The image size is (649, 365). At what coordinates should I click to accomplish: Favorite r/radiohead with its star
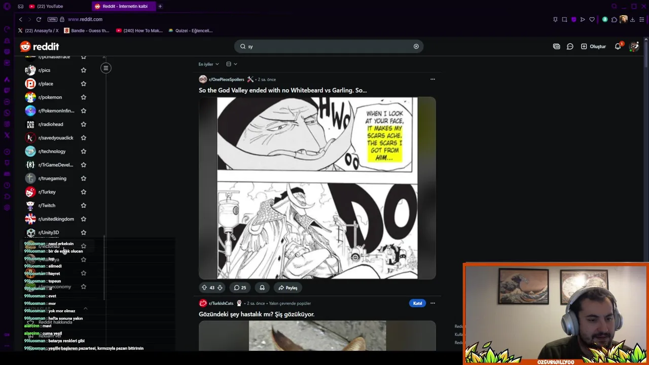[x=84, y=124]
